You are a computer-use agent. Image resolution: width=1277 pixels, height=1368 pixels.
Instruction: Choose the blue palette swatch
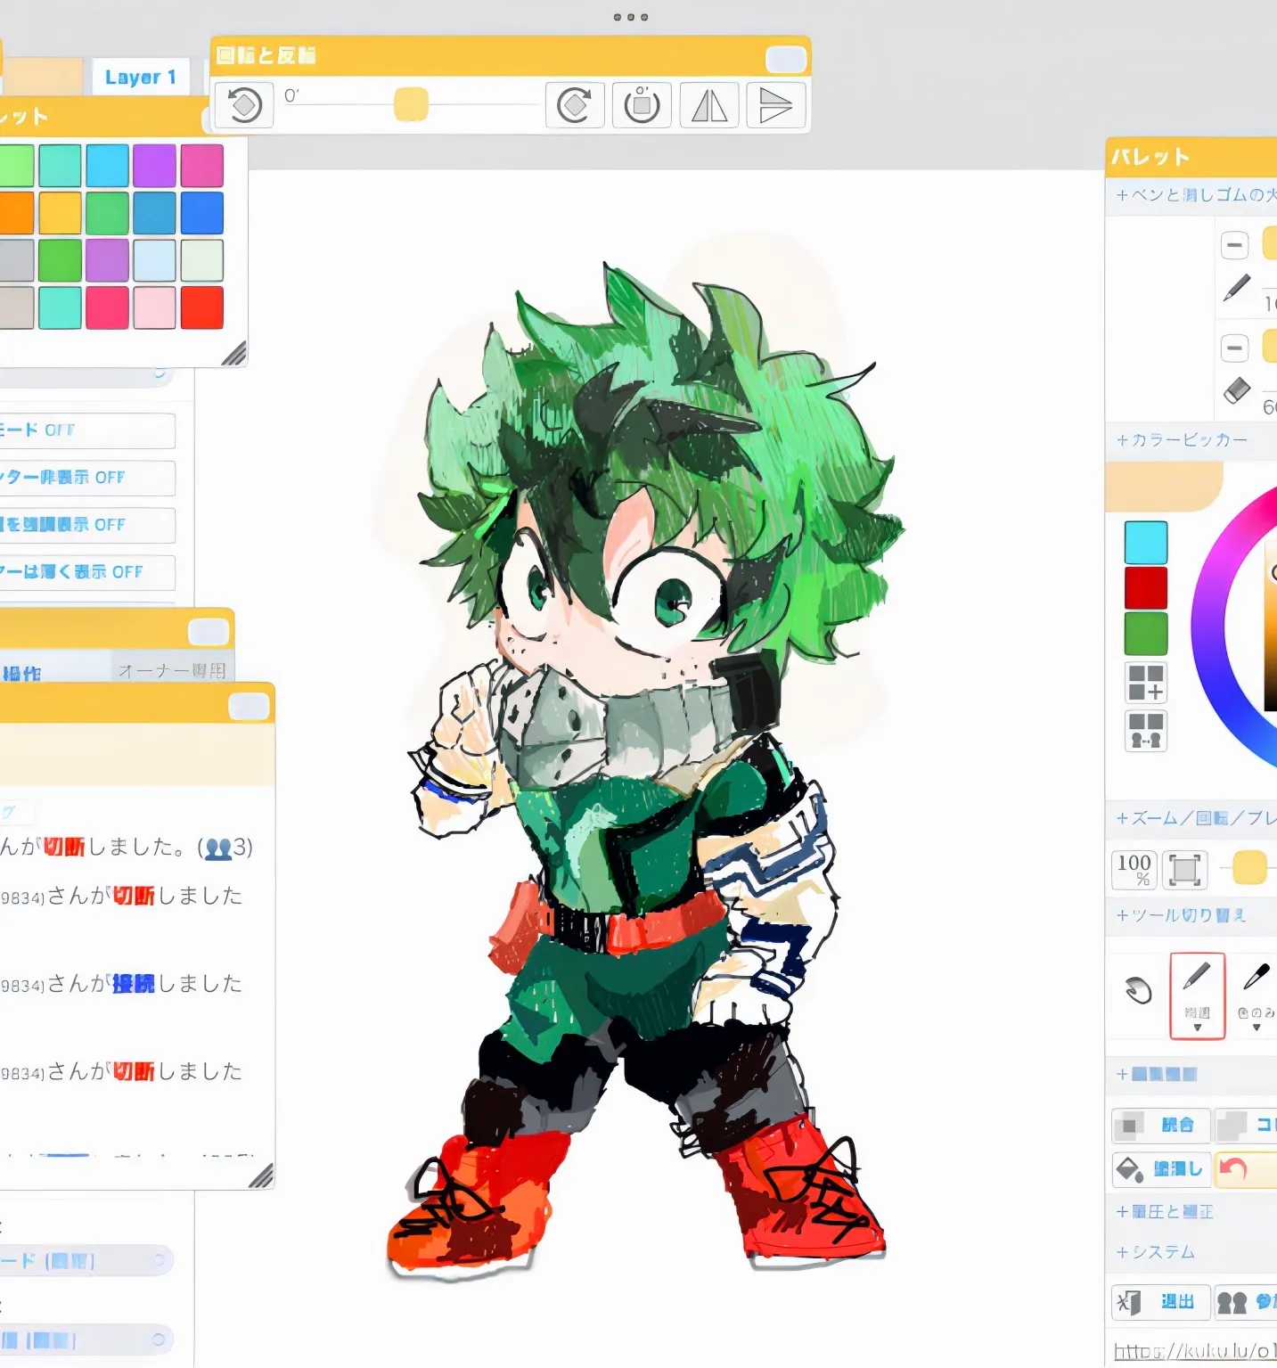click(202, 212)
